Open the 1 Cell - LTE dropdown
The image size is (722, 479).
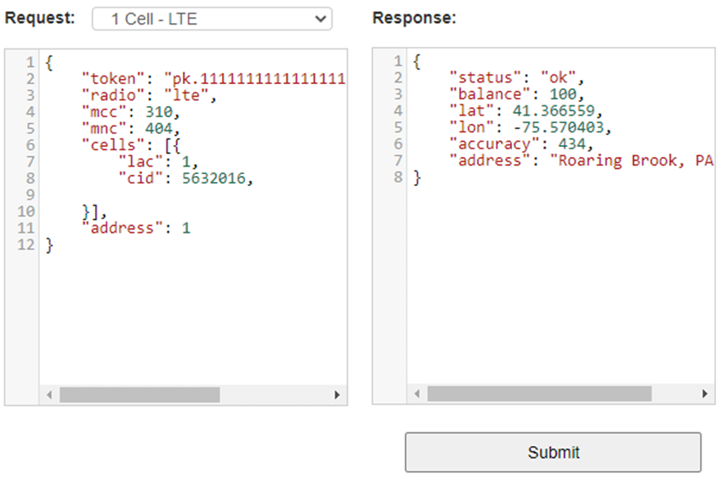click(212, 19)
